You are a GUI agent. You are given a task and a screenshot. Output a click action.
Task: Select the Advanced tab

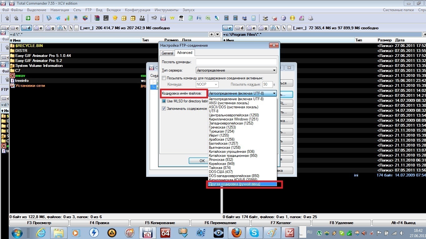pyautogui.click(x=185, y=53)
